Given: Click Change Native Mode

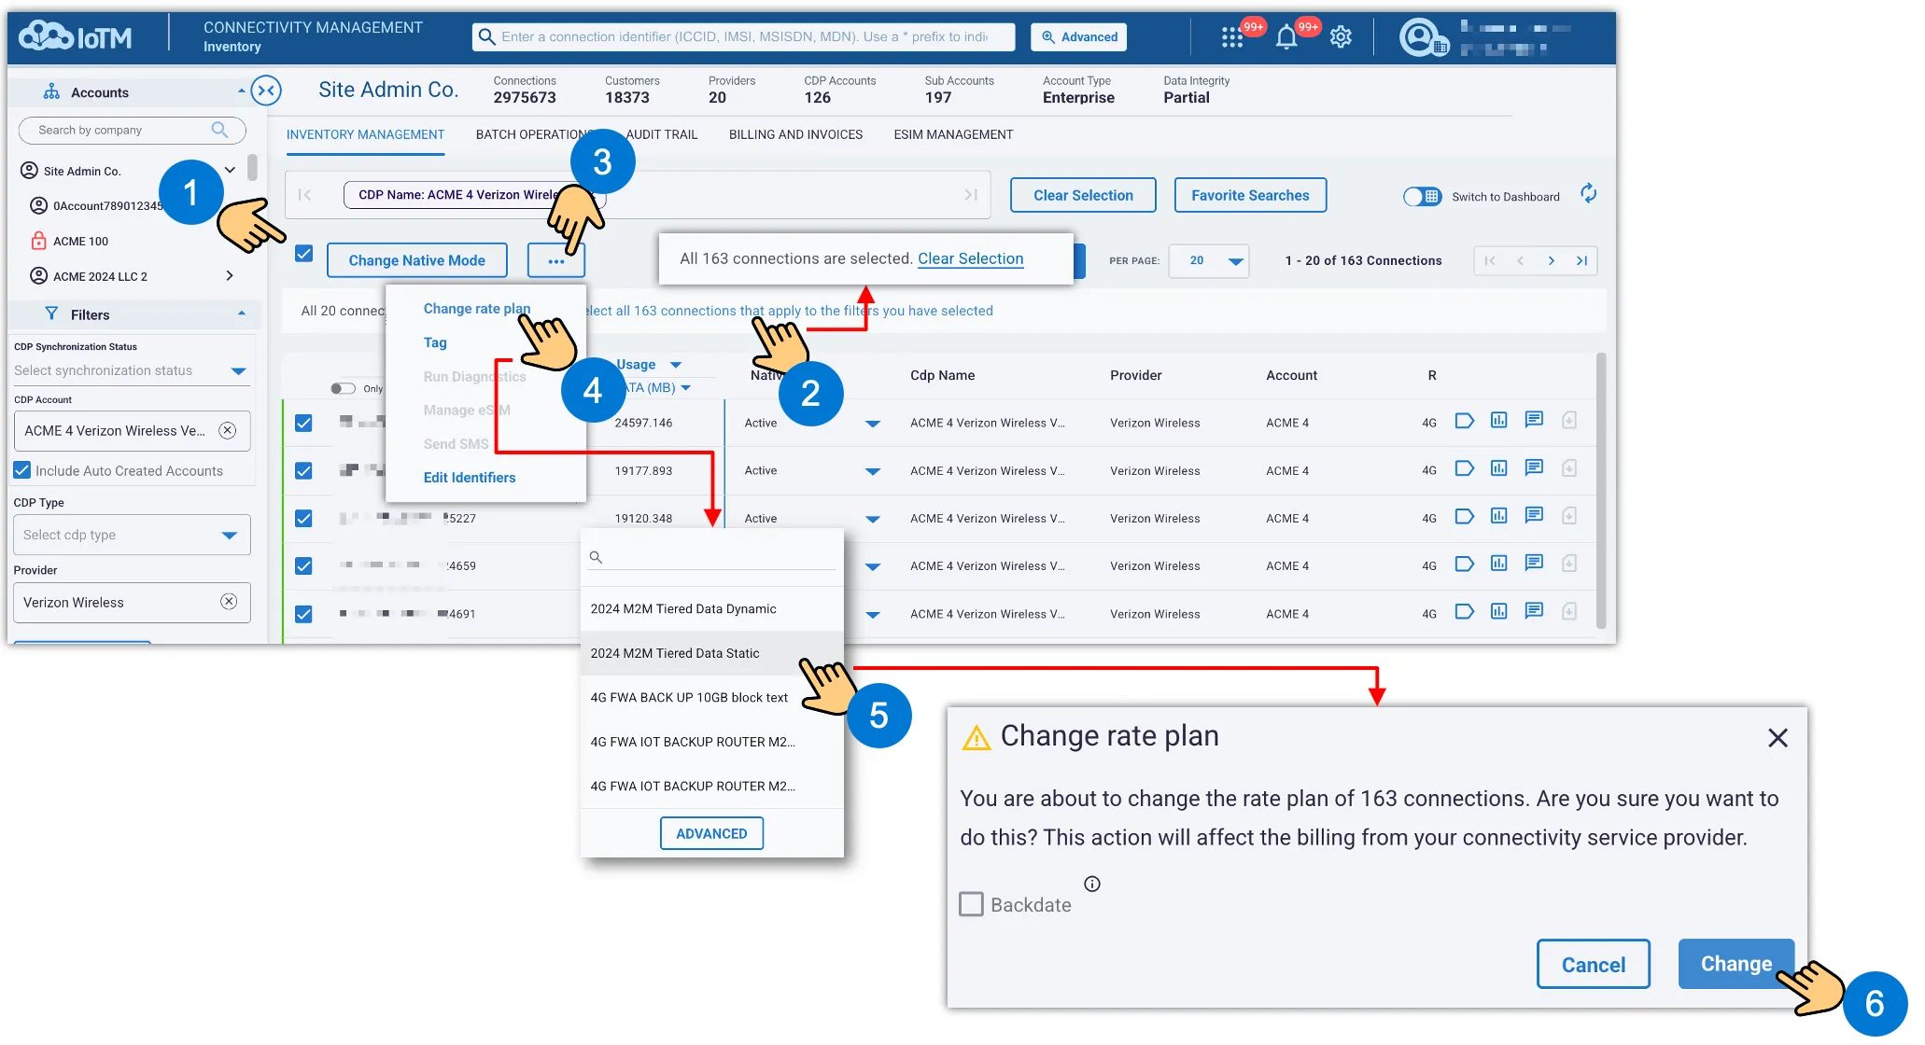Looking at the screenshot, I should (416, 260).
